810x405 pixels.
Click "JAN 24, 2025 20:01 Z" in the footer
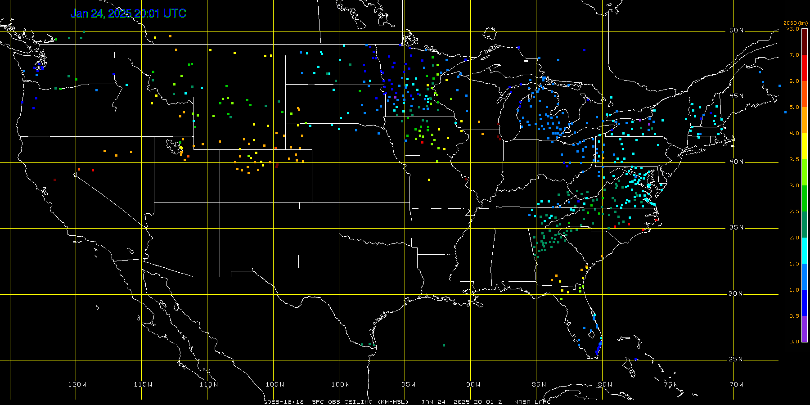[462, 402]
